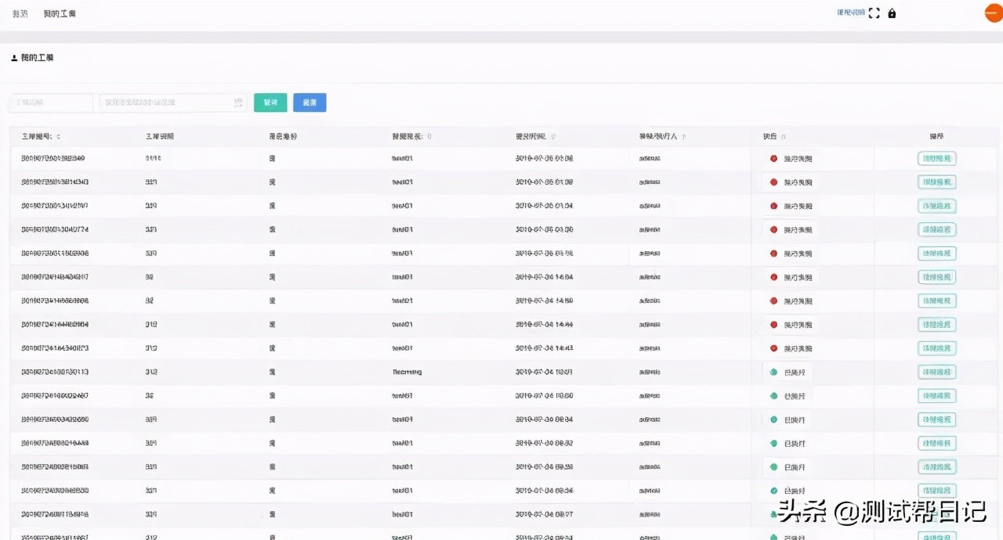This screenshot has width=1003, height=540.
Task: Click the green search button
Action: (x=270, y=103)
